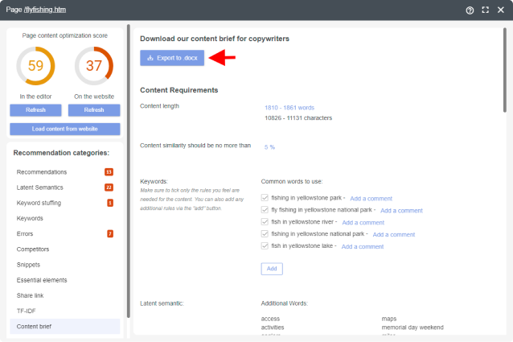Click the Export to .docx button
513x342 pixels.
[172, 58]
